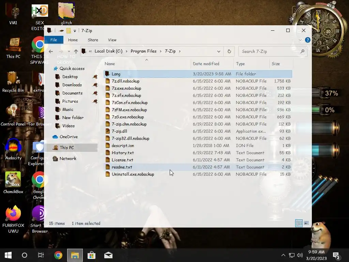Open the VM1 desktop icon
This screenshot has width=349, height=262.
click(x=13, y=14)
